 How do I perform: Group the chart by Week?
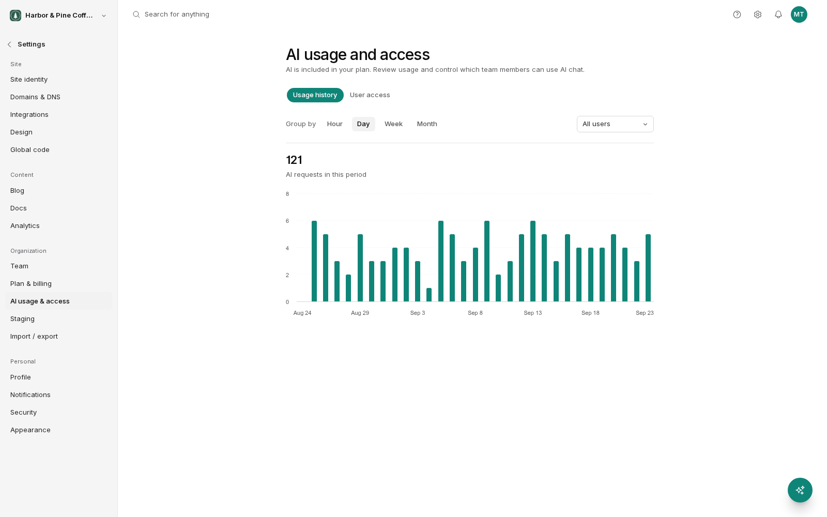point(393,124)
